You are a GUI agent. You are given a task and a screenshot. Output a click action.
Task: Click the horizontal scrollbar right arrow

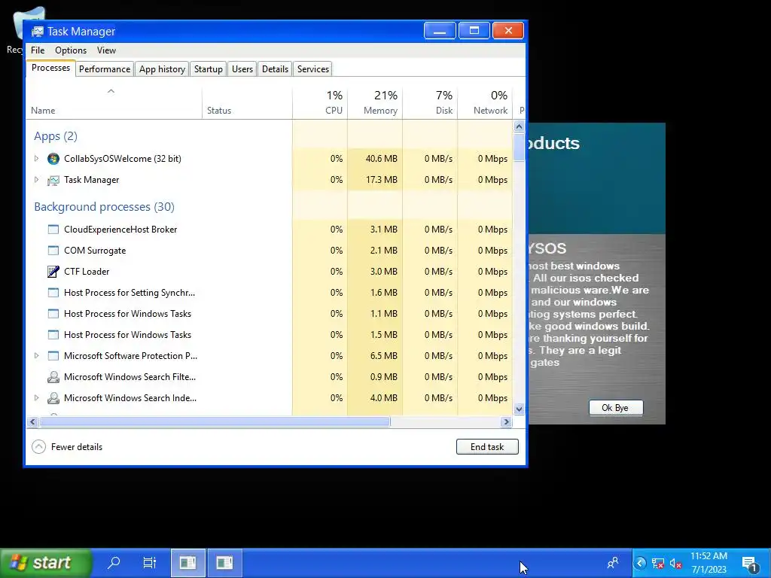[506, 422]
